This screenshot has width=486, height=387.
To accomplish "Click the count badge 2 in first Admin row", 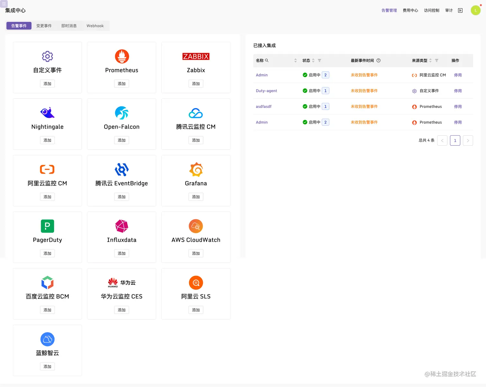I will click(x=325, y=75).
